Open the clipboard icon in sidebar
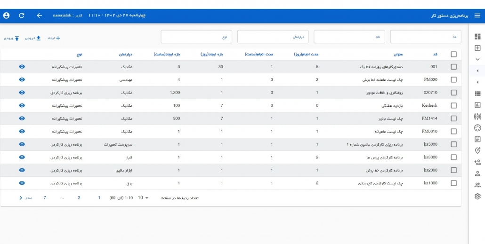Image resolution: width=485 pixels, height=244 pixels. click(477, 139)
